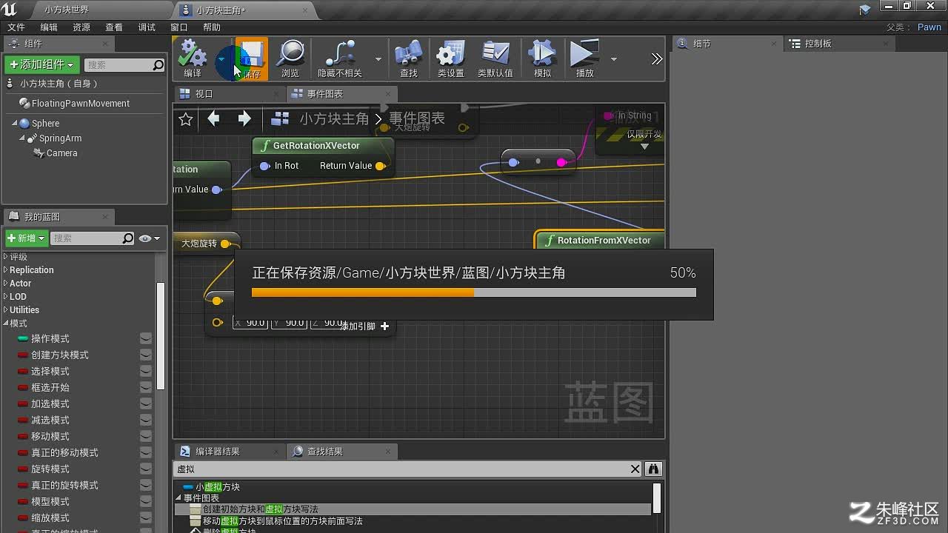Toggle visibility of 减选模式 variable
The height and width of the screenshot is (533, 948).
[146, 420]
